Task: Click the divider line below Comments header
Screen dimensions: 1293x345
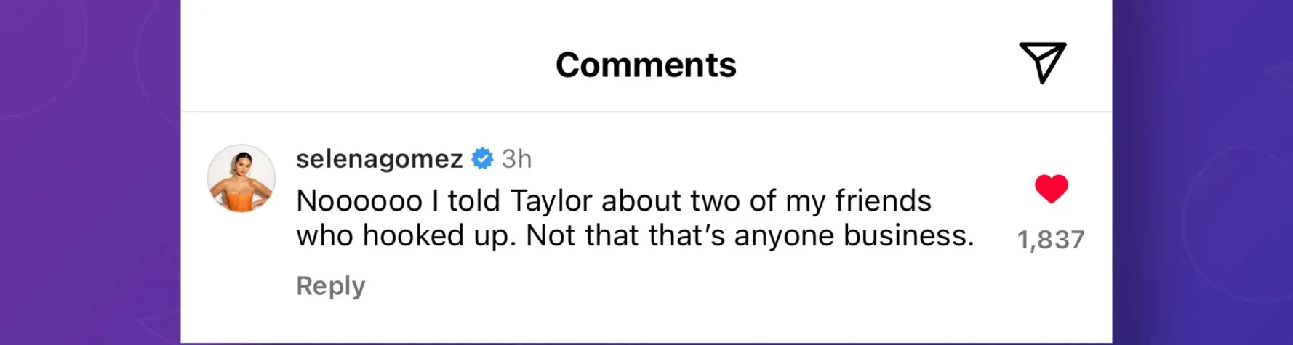Action: (646, 111)
